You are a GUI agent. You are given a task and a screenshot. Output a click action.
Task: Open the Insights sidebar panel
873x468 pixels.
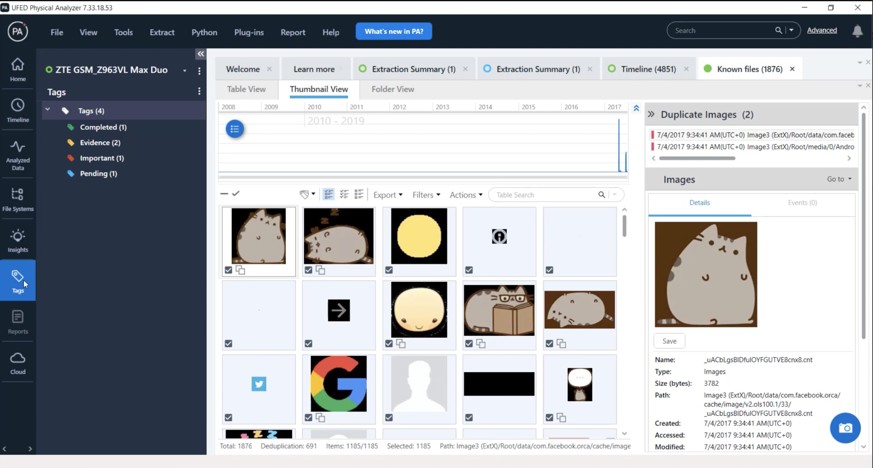(x=17, y=241)
